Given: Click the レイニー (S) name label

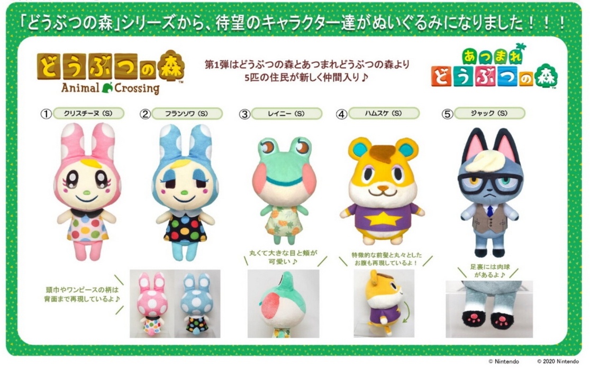Looking at the screenshot, I should coord(287,114).
